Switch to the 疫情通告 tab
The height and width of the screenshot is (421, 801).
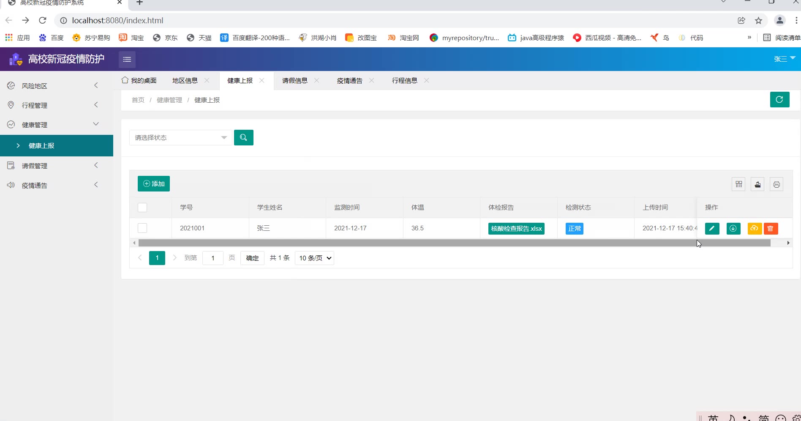[x=349, y=81]
